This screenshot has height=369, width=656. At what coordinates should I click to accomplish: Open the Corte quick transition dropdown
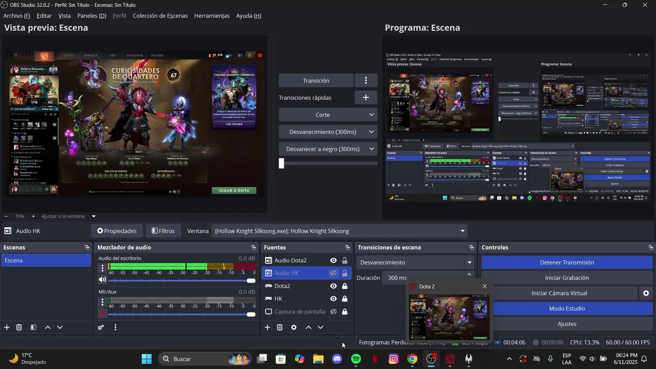(328, 115)
